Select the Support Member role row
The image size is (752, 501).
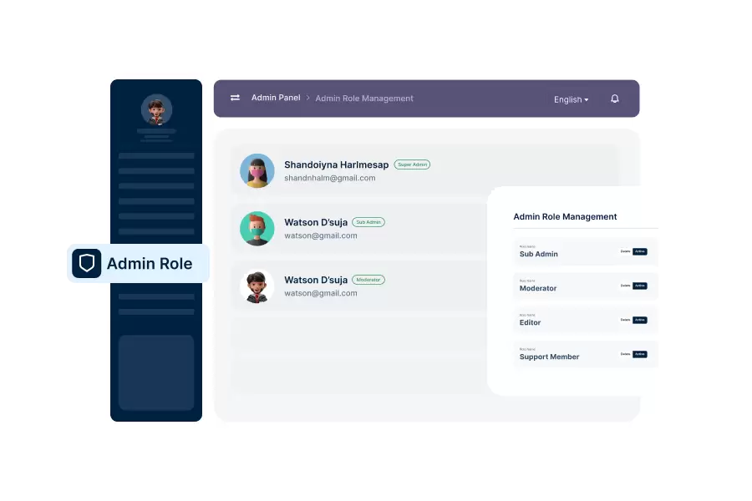click(549, 357)
